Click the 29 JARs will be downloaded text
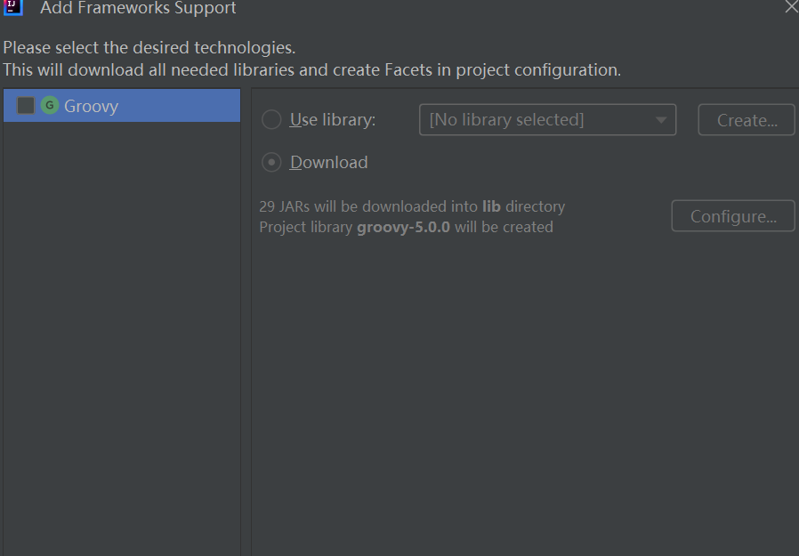 tap(412, 206)
